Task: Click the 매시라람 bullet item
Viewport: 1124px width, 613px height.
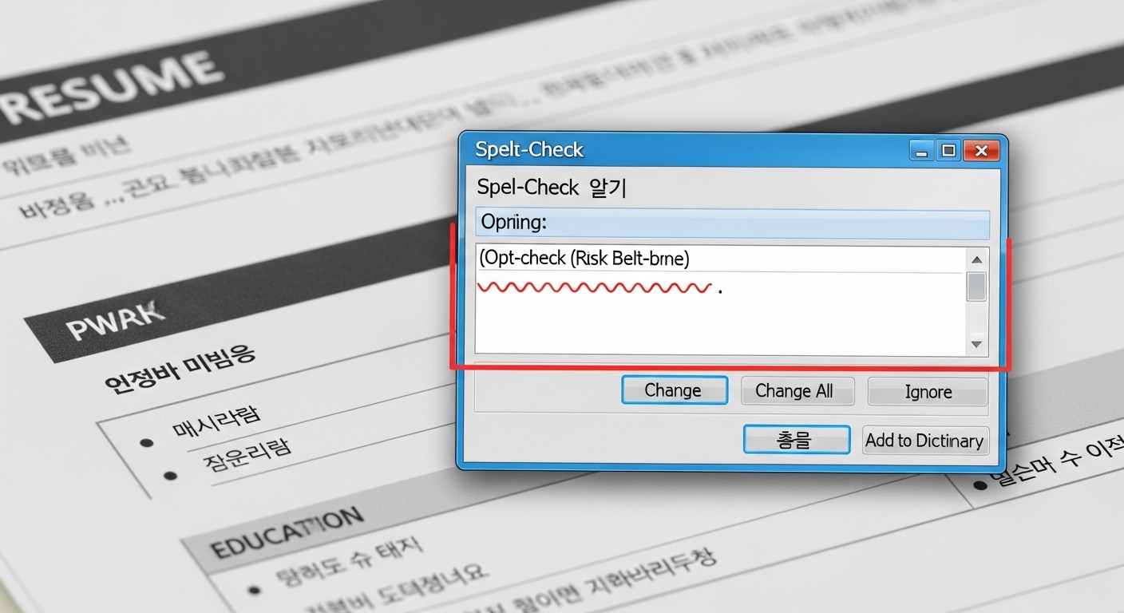Action: pos(217,423)
